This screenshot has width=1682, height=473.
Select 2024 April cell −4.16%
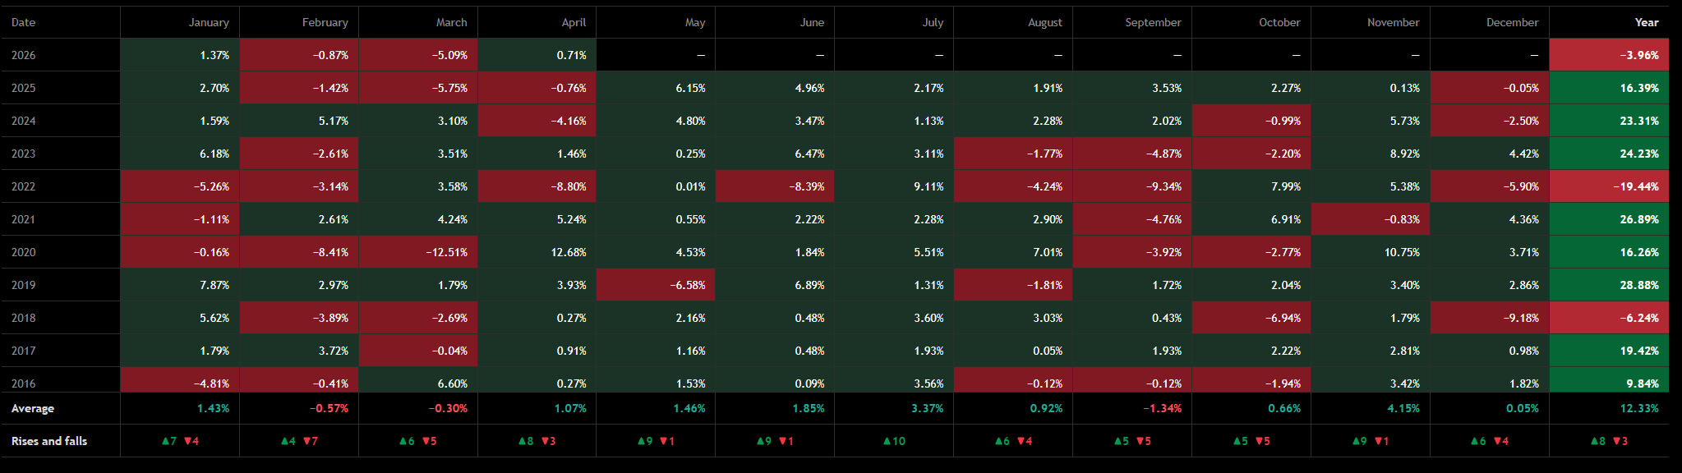[537, 121]
